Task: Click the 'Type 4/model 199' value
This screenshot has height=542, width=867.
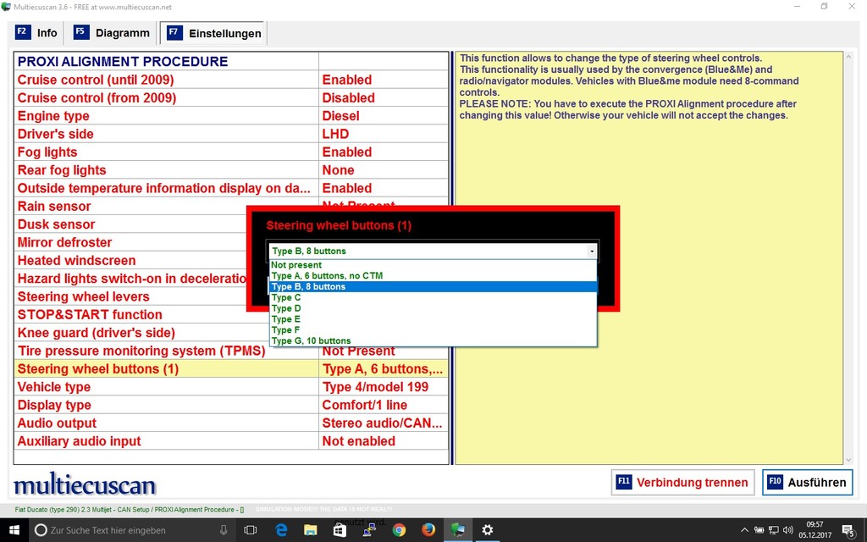Action: pos(375,387)
